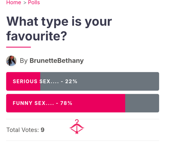Image resolution: width=169 pixels, height=142 pixels.
Task: Click the pink 78% filled bar
Action: click(66, 103)
